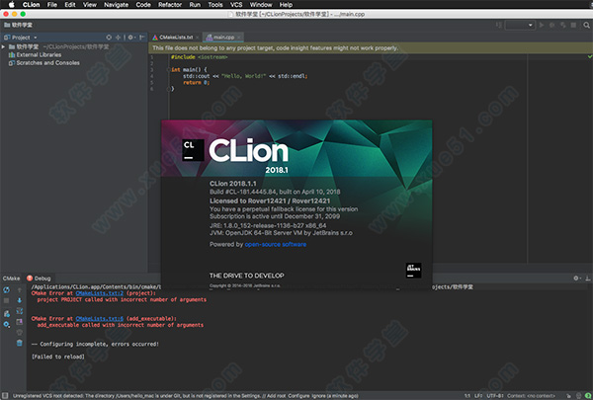Click Licensed to Rover12421 text
593x400 pixels.
270,200
